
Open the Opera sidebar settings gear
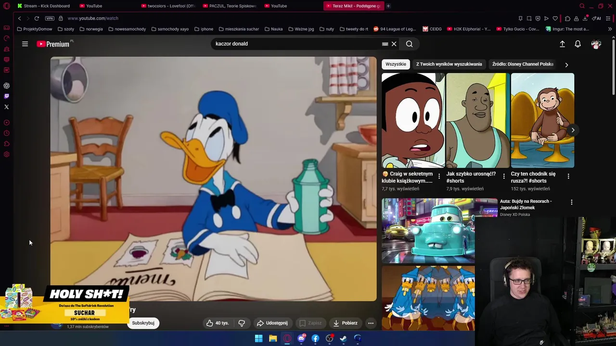7,154
